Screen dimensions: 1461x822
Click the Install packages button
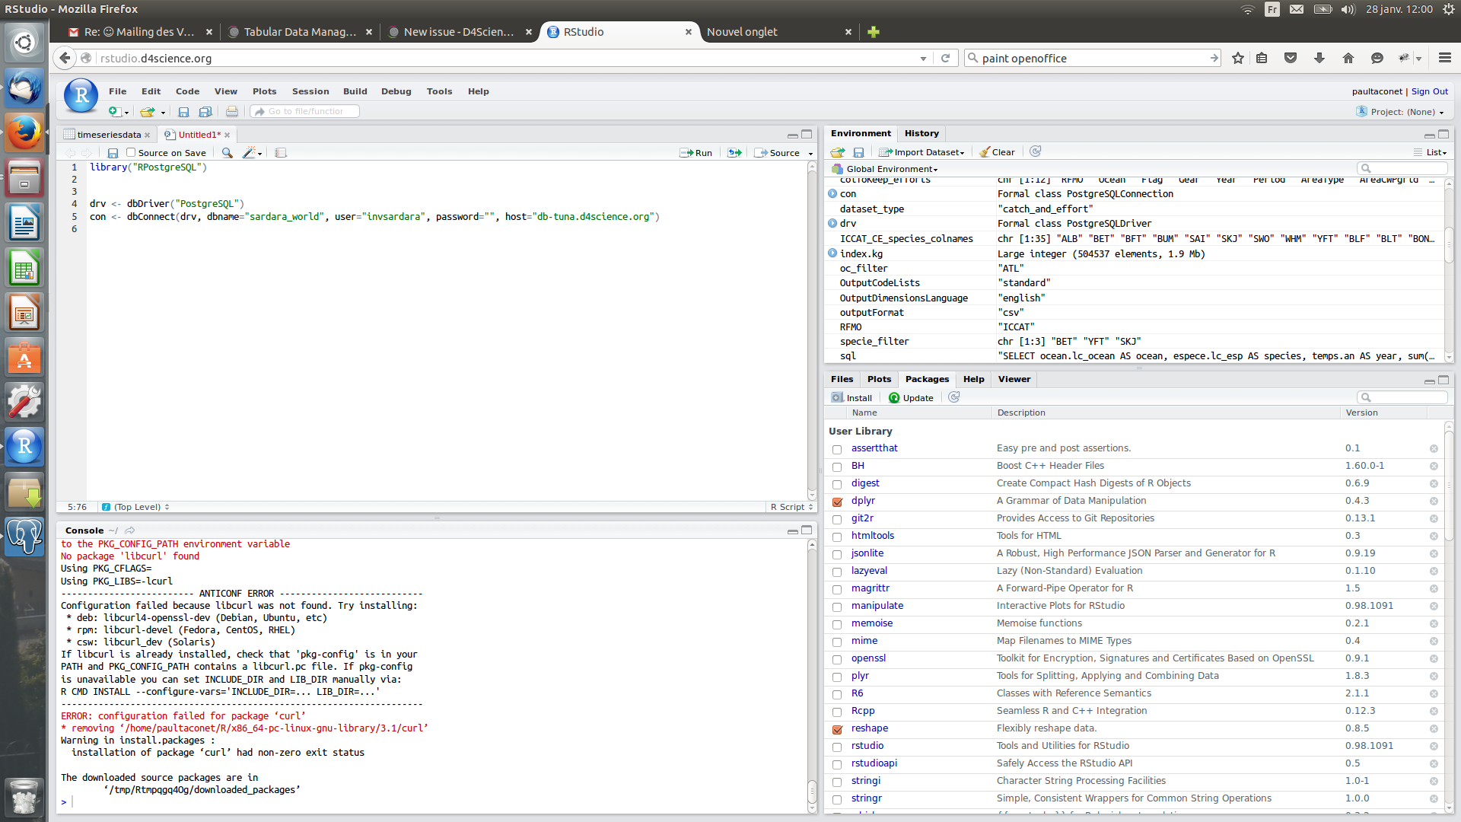pyautogui.click(x=851, y=398)
